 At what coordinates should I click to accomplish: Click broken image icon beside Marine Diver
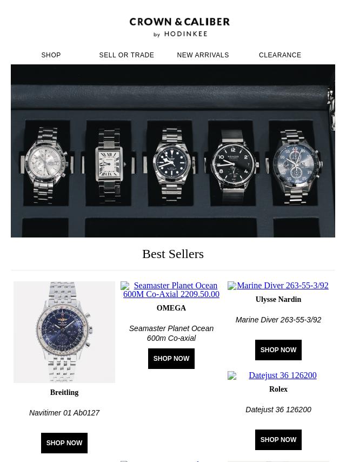tap(232, 286)
